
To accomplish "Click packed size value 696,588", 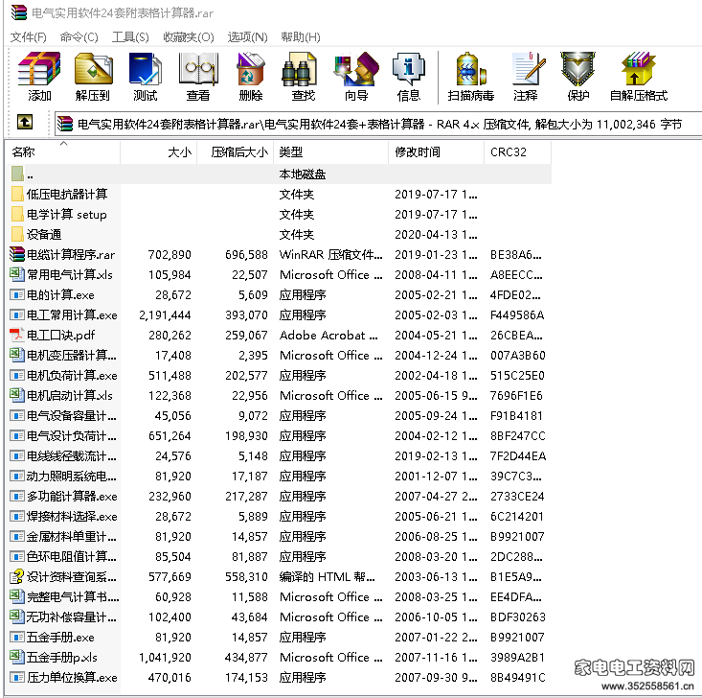I will pyautogui.click(x=246, y=255).
